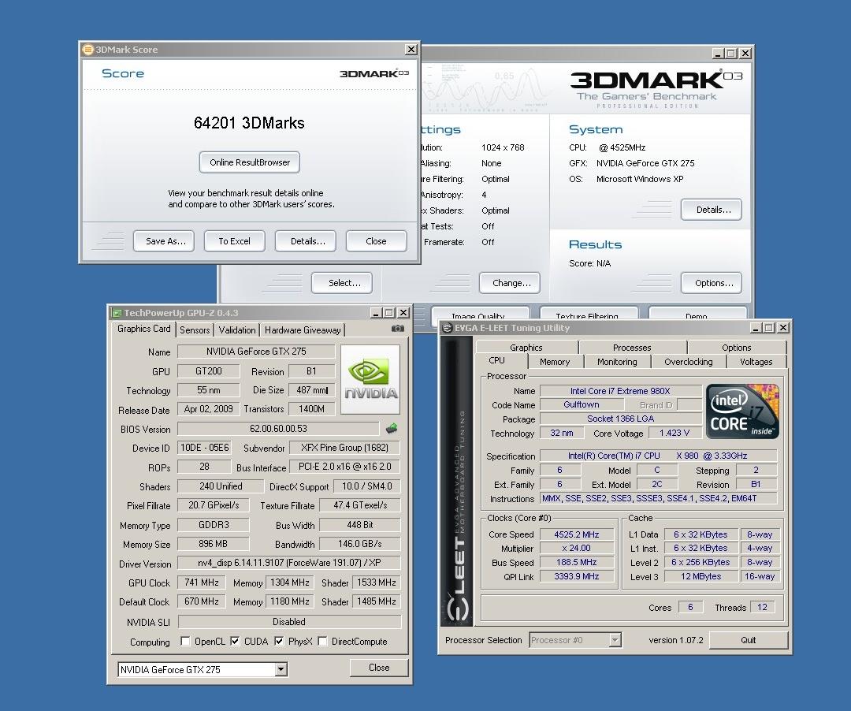Toggle the CUDA checkbox
Image resolution: width=851 pixels, height=711 pixels.
click(235, 641)
